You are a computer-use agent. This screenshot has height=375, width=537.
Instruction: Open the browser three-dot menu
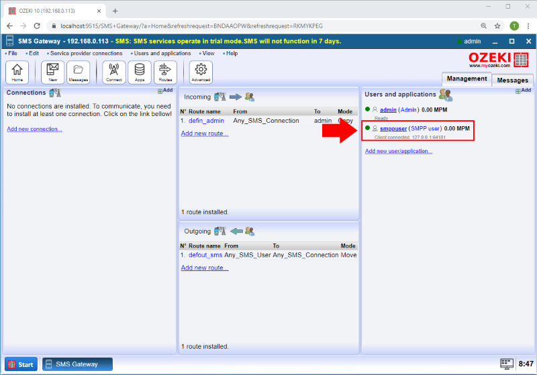528,26
